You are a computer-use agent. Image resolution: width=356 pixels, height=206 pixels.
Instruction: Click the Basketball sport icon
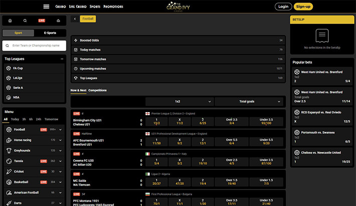[x=9, y=182]
